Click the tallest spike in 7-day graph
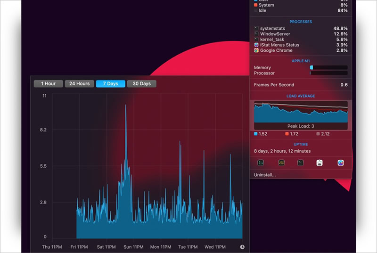 125,106
